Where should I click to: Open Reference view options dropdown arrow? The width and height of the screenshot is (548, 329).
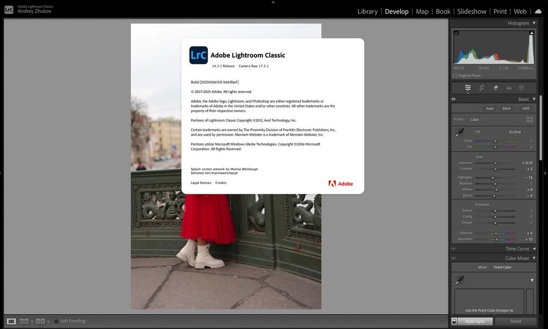tap(32, 321)
